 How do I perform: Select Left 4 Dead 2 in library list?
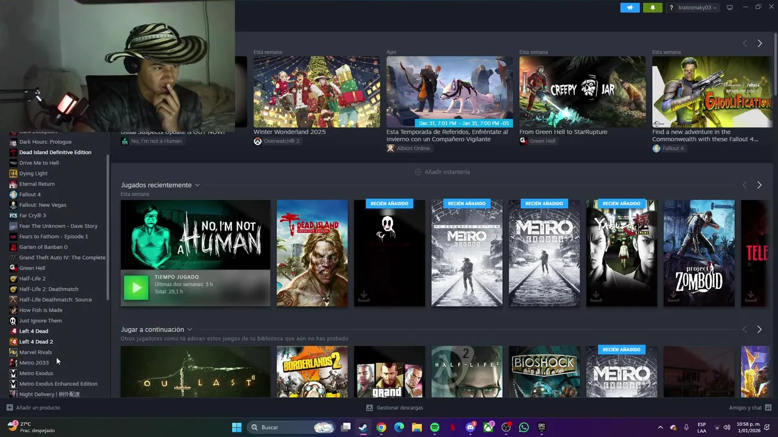(36, 342)
